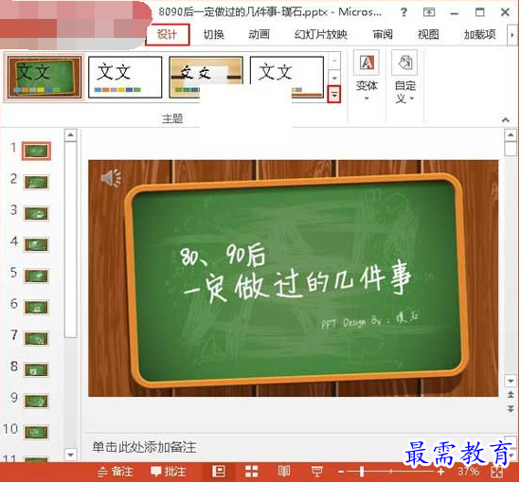
Task: Switch to Reading view icon
Action: [284, 471]
